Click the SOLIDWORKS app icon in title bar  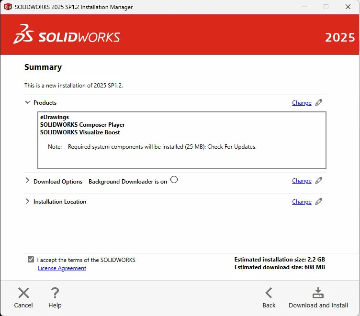tap(8, 7)
